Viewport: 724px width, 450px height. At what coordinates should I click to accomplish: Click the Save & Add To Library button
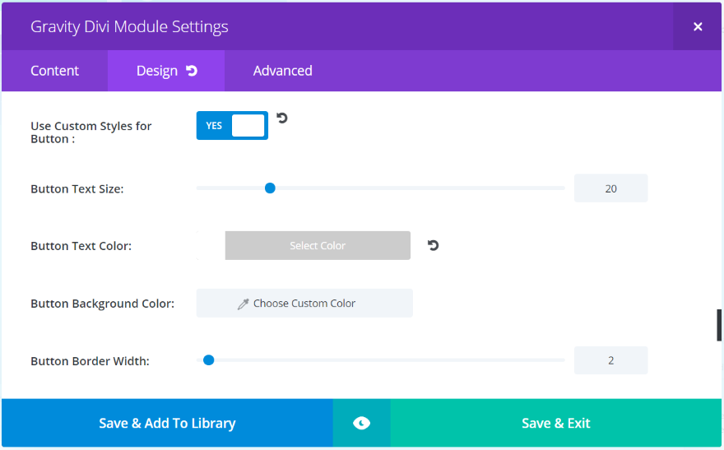(167, 423)
